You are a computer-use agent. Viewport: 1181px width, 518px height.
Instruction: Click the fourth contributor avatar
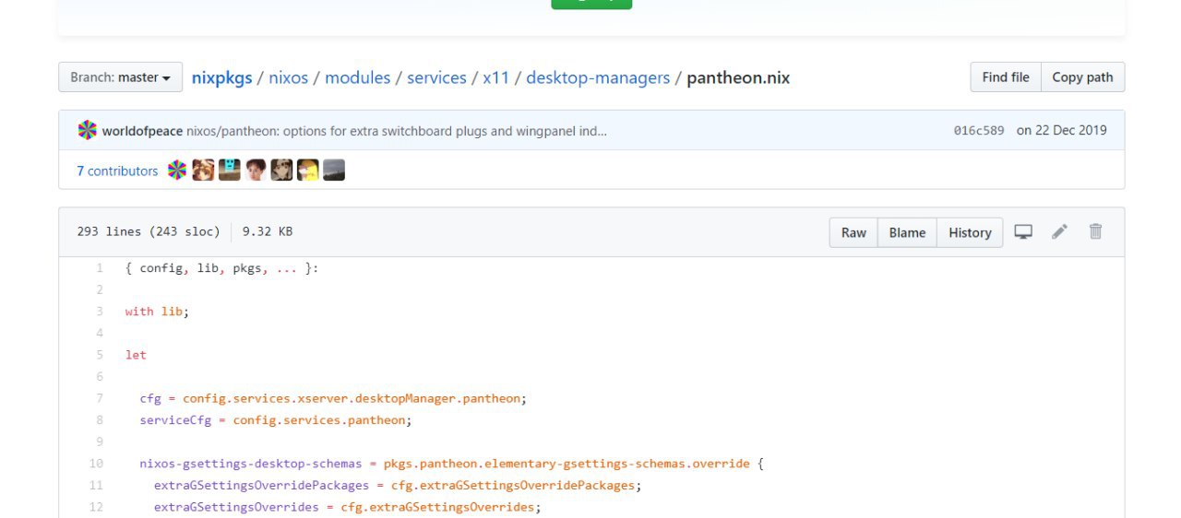click(x=256, y=170)
